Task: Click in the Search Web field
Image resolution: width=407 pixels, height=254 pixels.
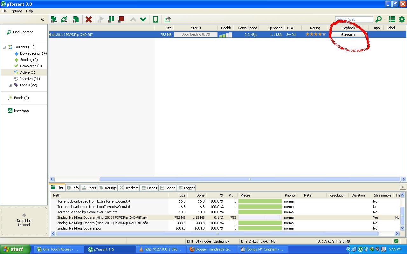Action: click(x=354, y=19)
